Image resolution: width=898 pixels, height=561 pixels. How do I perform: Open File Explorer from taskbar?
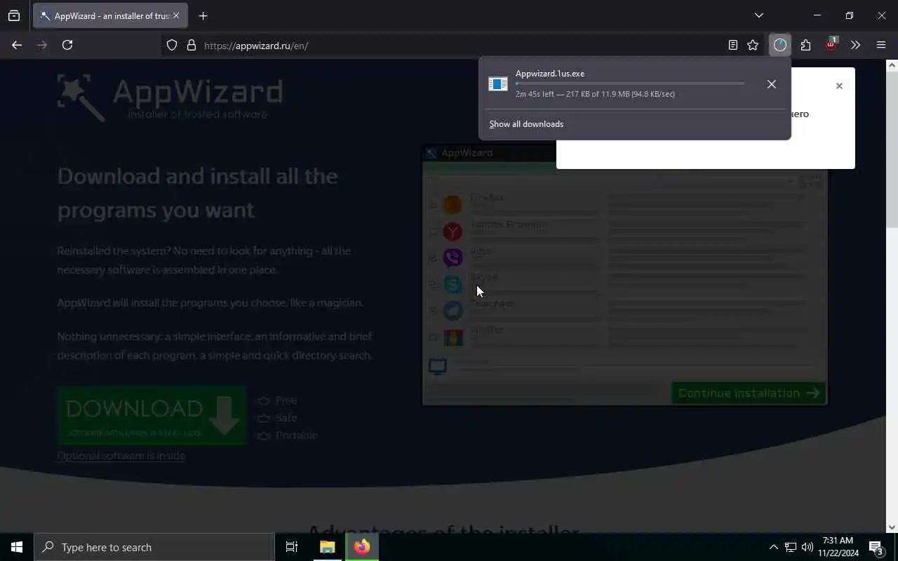click(328, 547)
